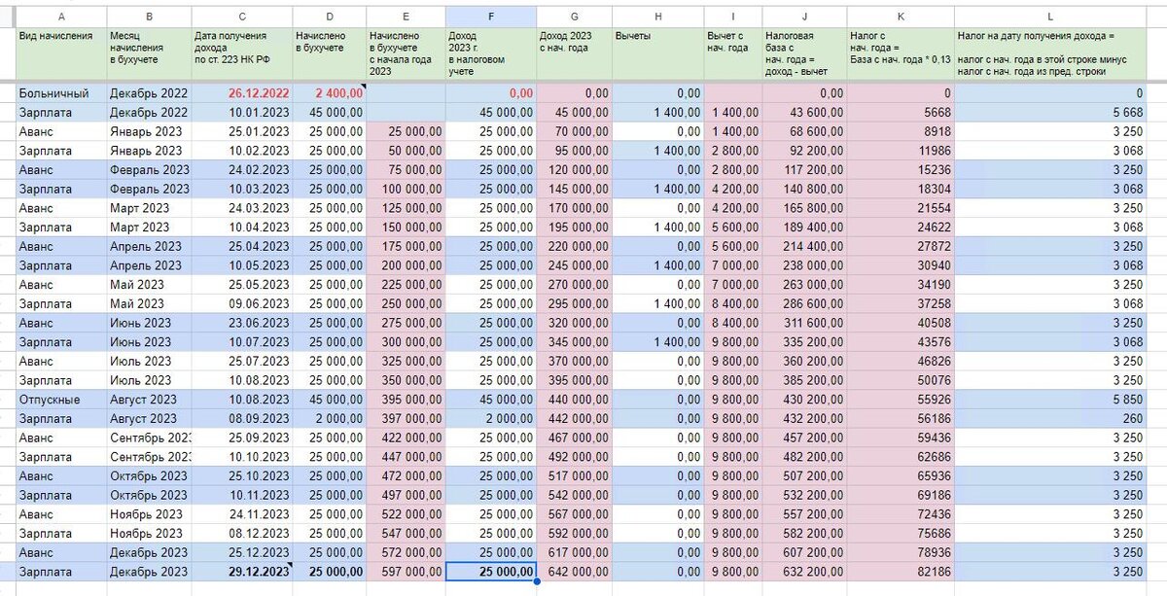This screenshot has width=1167, height=596.
Task: Click the 'Месяц начисления в бухучете' header cell
Action: click(149, 53)
